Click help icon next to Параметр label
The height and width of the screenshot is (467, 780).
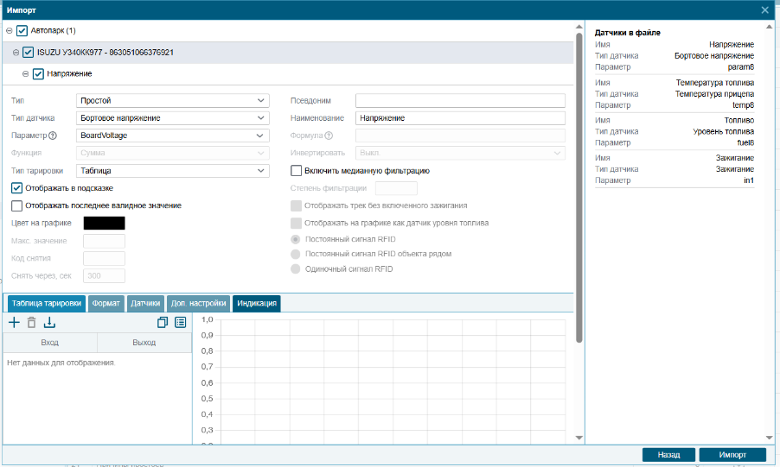[53, 136]
